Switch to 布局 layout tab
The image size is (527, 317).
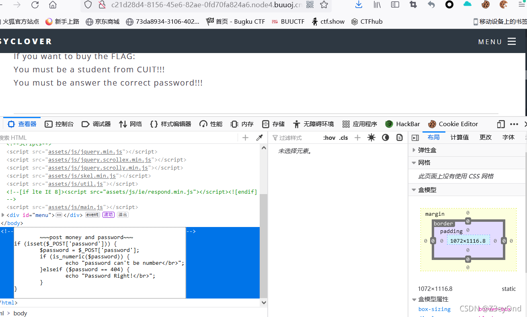point(434,137)
